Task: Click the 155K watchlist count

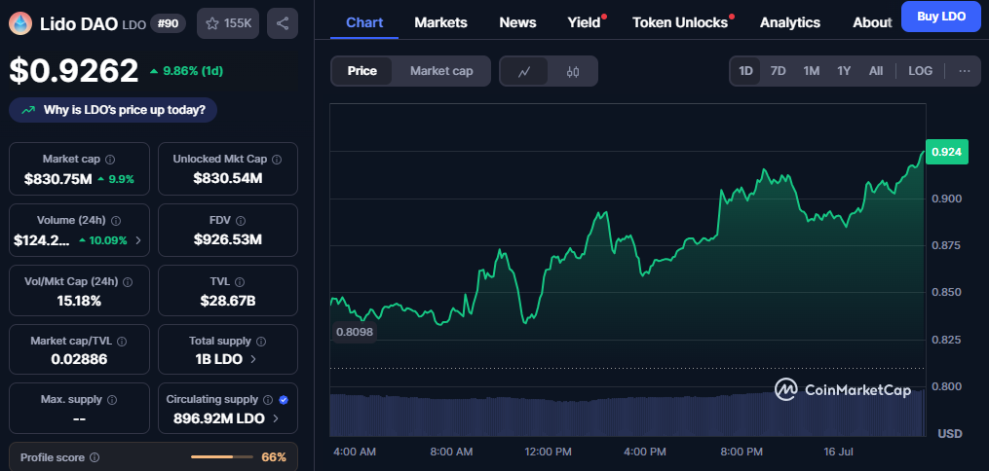Action: tap(239, 24)
